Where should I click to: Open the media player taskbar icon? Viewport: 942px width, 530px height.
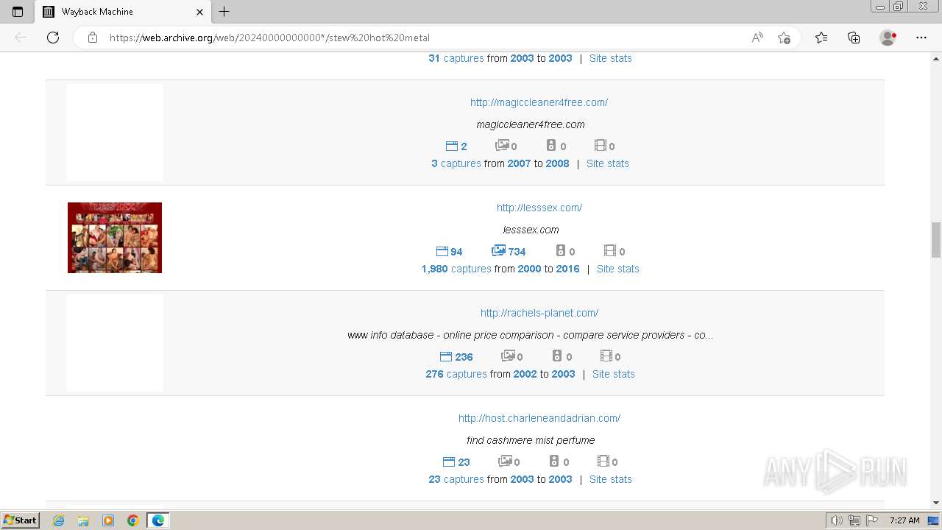pyautogui.click(x=108, y=520)
